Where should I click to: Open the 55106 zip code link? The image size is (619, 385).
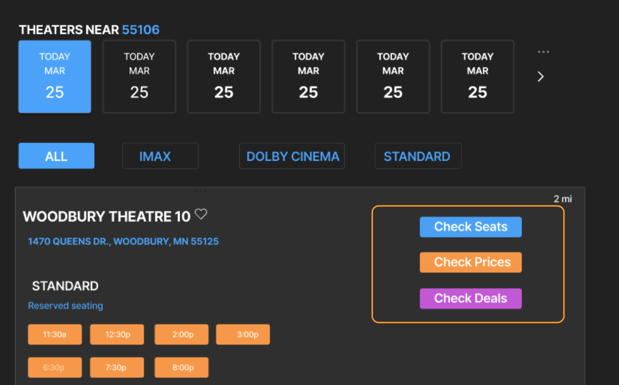[140, 30]
